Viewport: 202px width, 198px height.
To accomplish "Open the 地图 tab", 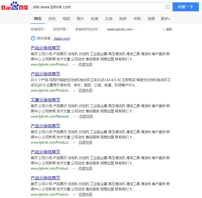I will tap(151, 19).
